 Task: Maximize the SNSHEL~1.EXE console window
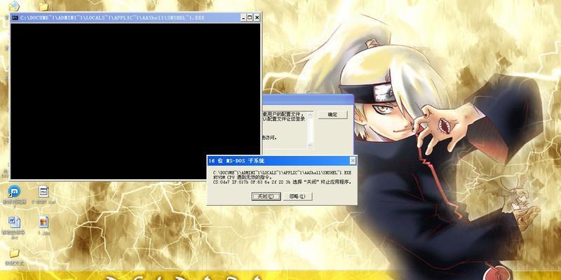[x=250, y=17]
